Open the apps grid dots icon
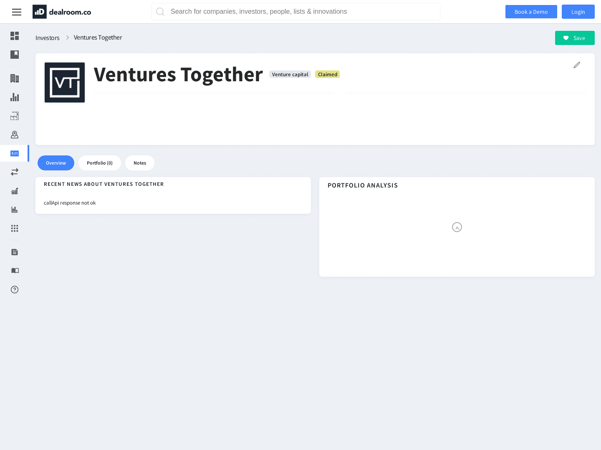This screenshot has width=601, height=450. pos(15,228)
